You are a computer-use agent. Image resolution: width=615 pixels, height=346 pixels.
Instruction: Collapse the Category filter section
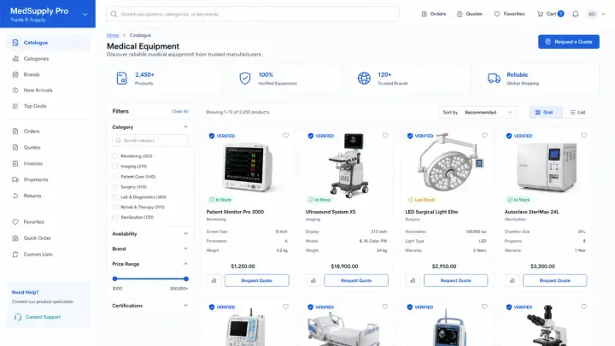(185, 126)
